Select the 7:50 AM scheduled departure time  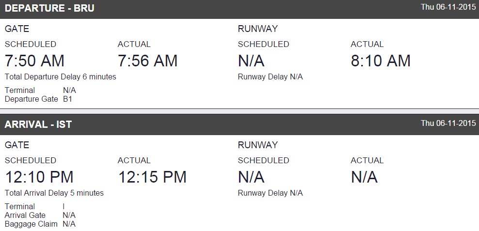tap(34, 61)
